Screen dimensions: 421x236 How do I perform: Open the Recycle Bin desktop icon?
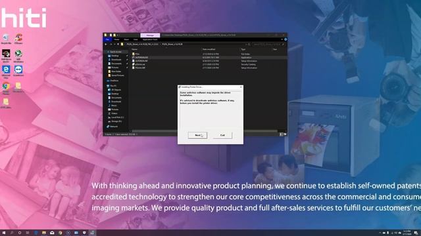pos(6,39)
